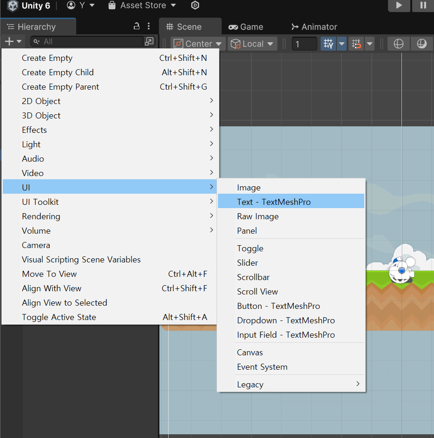The height and width of the screenshot is (438, 434).
Task: Click the blue pivot gizmo on the character
Action: tap(402, 270)
